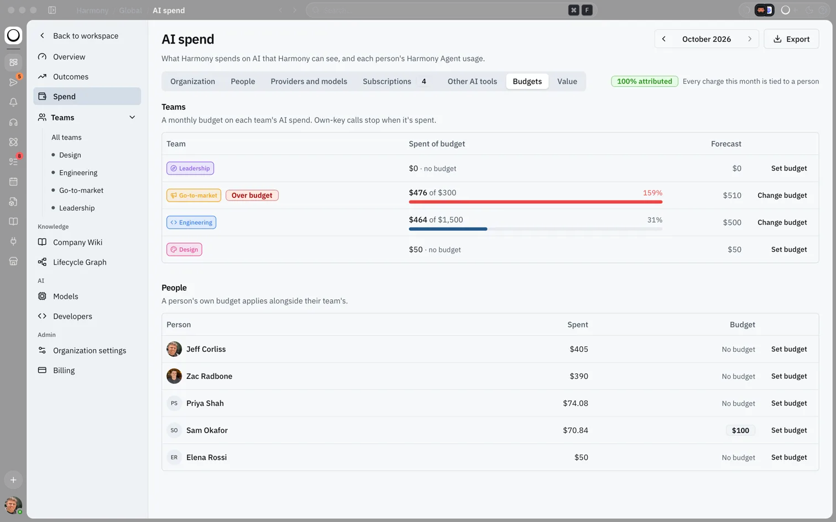Open Providers and models tab
836x522 pixels.
(x=309, y=81)
